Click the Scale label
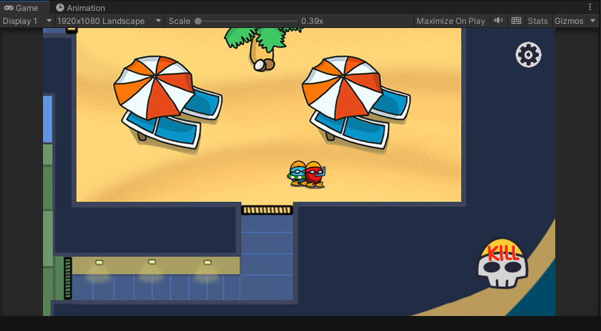The height and width of the screenshot is (331, 601). (x=180, y=21)
